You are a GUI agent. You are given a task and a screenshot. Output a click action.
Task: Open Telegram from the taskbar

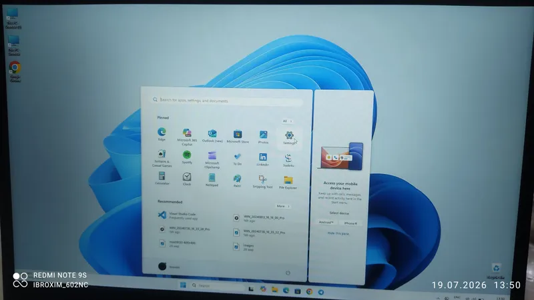321,292
